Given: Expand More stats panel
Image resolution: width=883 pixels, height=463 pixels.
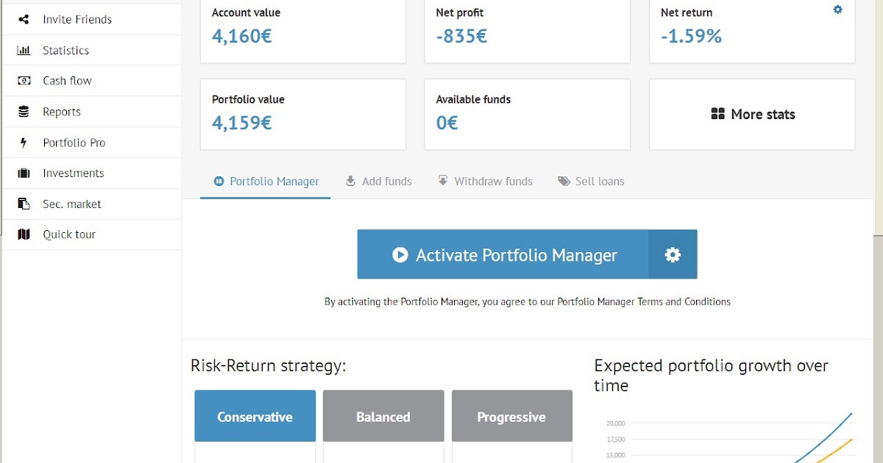Looking at the screenshot, I should coord(751,115).
